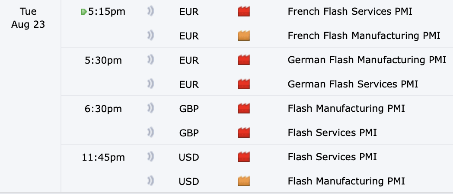
Task: Toggle sound alert for French Flash Services PMI
Action: (150, 12)
